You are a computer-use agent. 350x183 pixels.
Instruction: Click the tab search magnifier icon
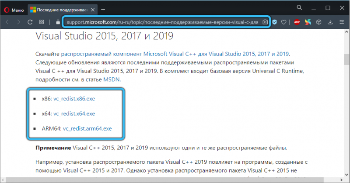coord(299,8)
